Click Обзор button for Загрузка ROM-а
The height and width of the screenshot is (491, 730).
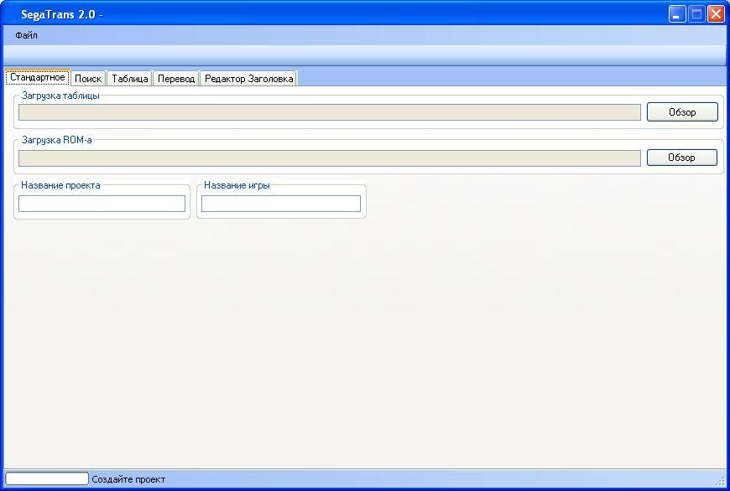(681, 158)
